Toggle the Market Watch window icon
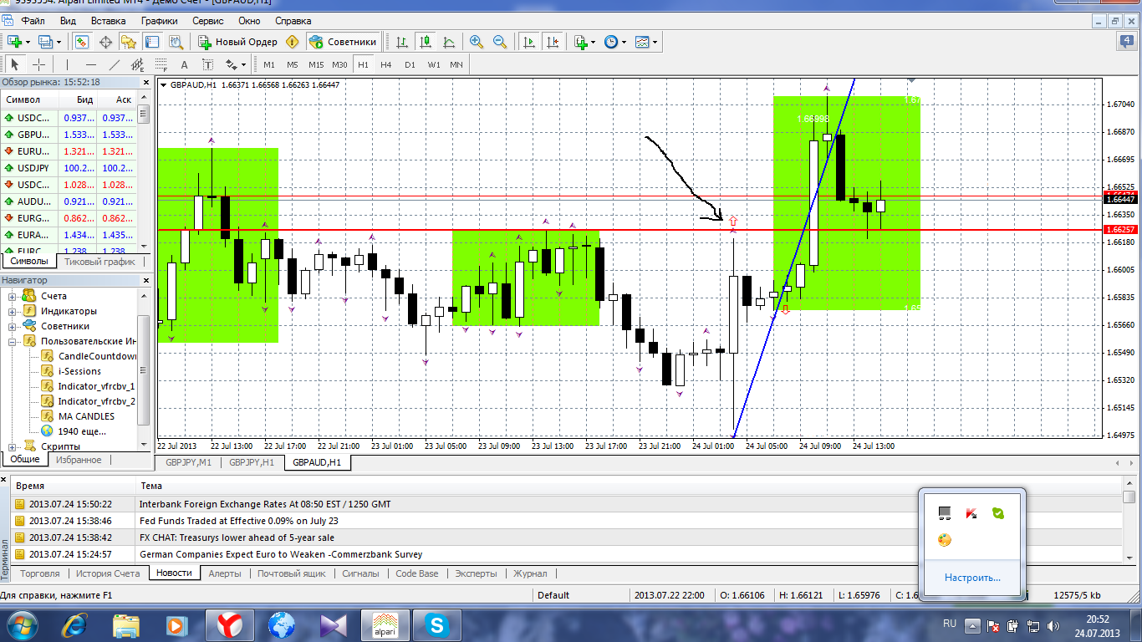Image resolution: width=1142 pixels, height=642 pixels. point(82,42)
